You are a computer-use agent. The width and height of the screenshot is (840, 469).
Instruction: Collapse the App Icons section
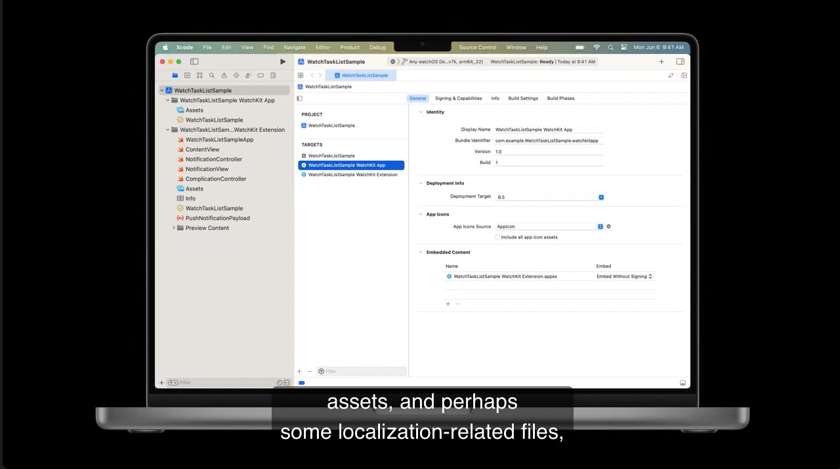click(x=421, y=214)
